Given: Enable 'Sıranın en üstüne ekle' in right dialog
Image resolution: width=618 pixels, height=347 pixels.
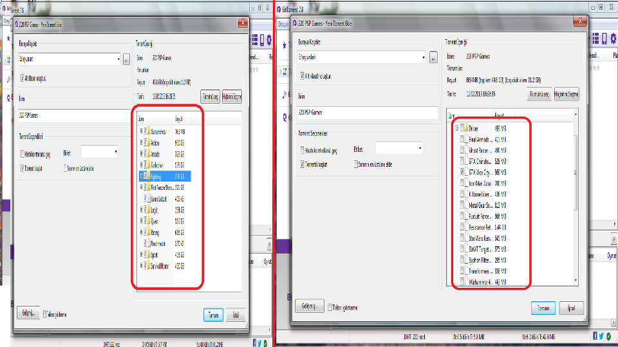Looking at the screenshot, I should pos(356,164).
